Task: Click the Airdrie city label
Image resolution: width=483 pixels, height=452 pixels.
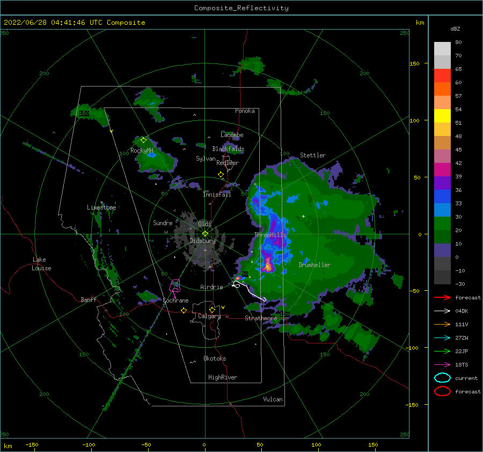Action: point(211,287)
